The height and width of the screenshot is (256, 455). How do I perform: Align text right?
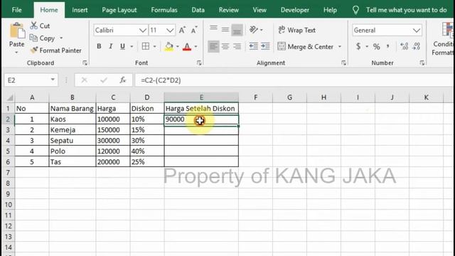[x=237, y=46]
